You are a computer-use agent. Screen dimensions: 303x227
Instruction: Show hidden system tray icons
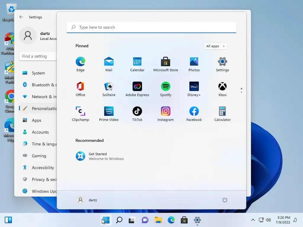point(253,220)
